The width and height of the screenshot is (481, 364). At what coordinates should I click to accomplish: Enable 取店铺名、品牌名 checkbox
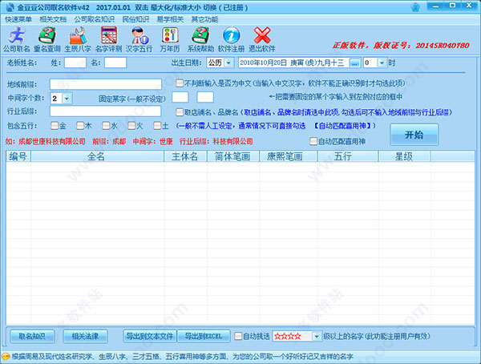coord(180,112)
